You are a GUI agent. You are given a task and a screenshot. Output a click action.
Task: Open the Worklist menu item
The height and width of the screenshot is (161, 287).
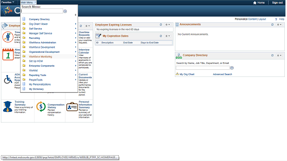tap(33, 71)
